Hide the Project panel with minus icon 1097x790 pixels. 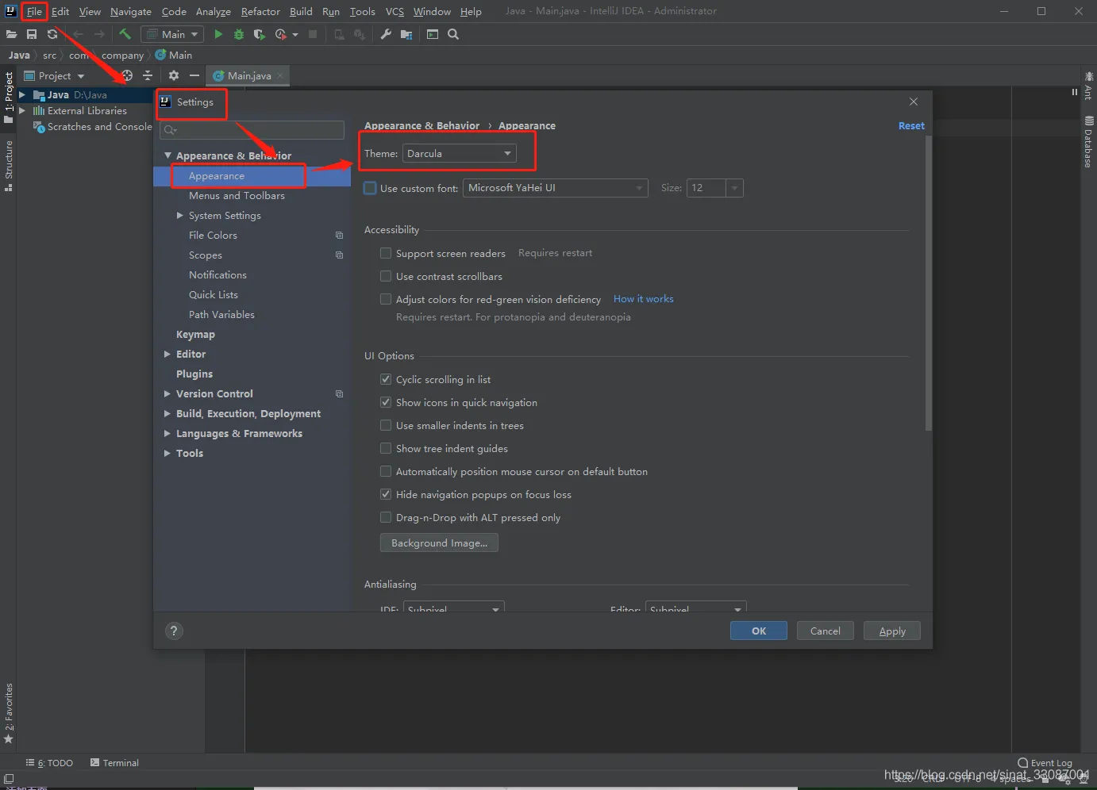point(194,75)
